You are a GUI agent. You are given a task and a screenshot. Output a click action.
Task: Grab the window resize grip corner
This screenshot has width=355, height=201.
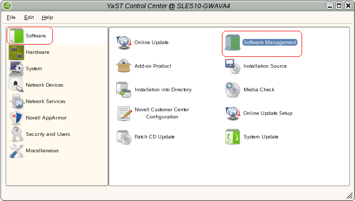350,196
